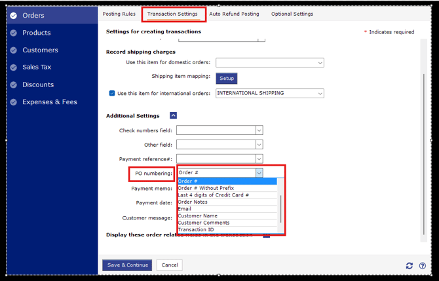The height and width of the screenshot is (281, 439).
Task: Click the Customers checkmark icon in sidebar
Action: [14, 50]
